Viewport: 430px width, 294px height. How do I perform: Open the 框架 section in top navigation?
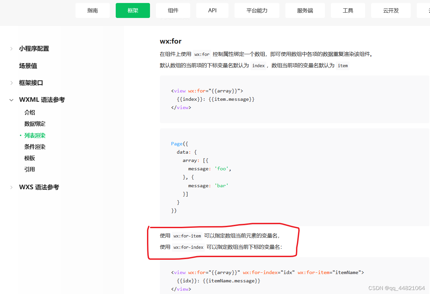coord(133,10)
